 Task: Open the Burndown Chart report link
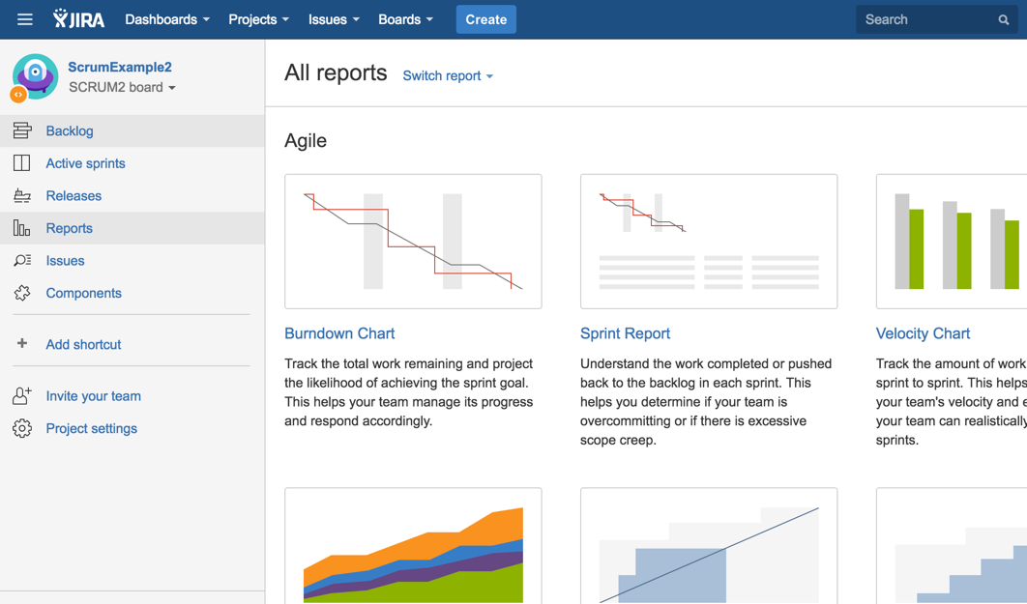[339, 333]
